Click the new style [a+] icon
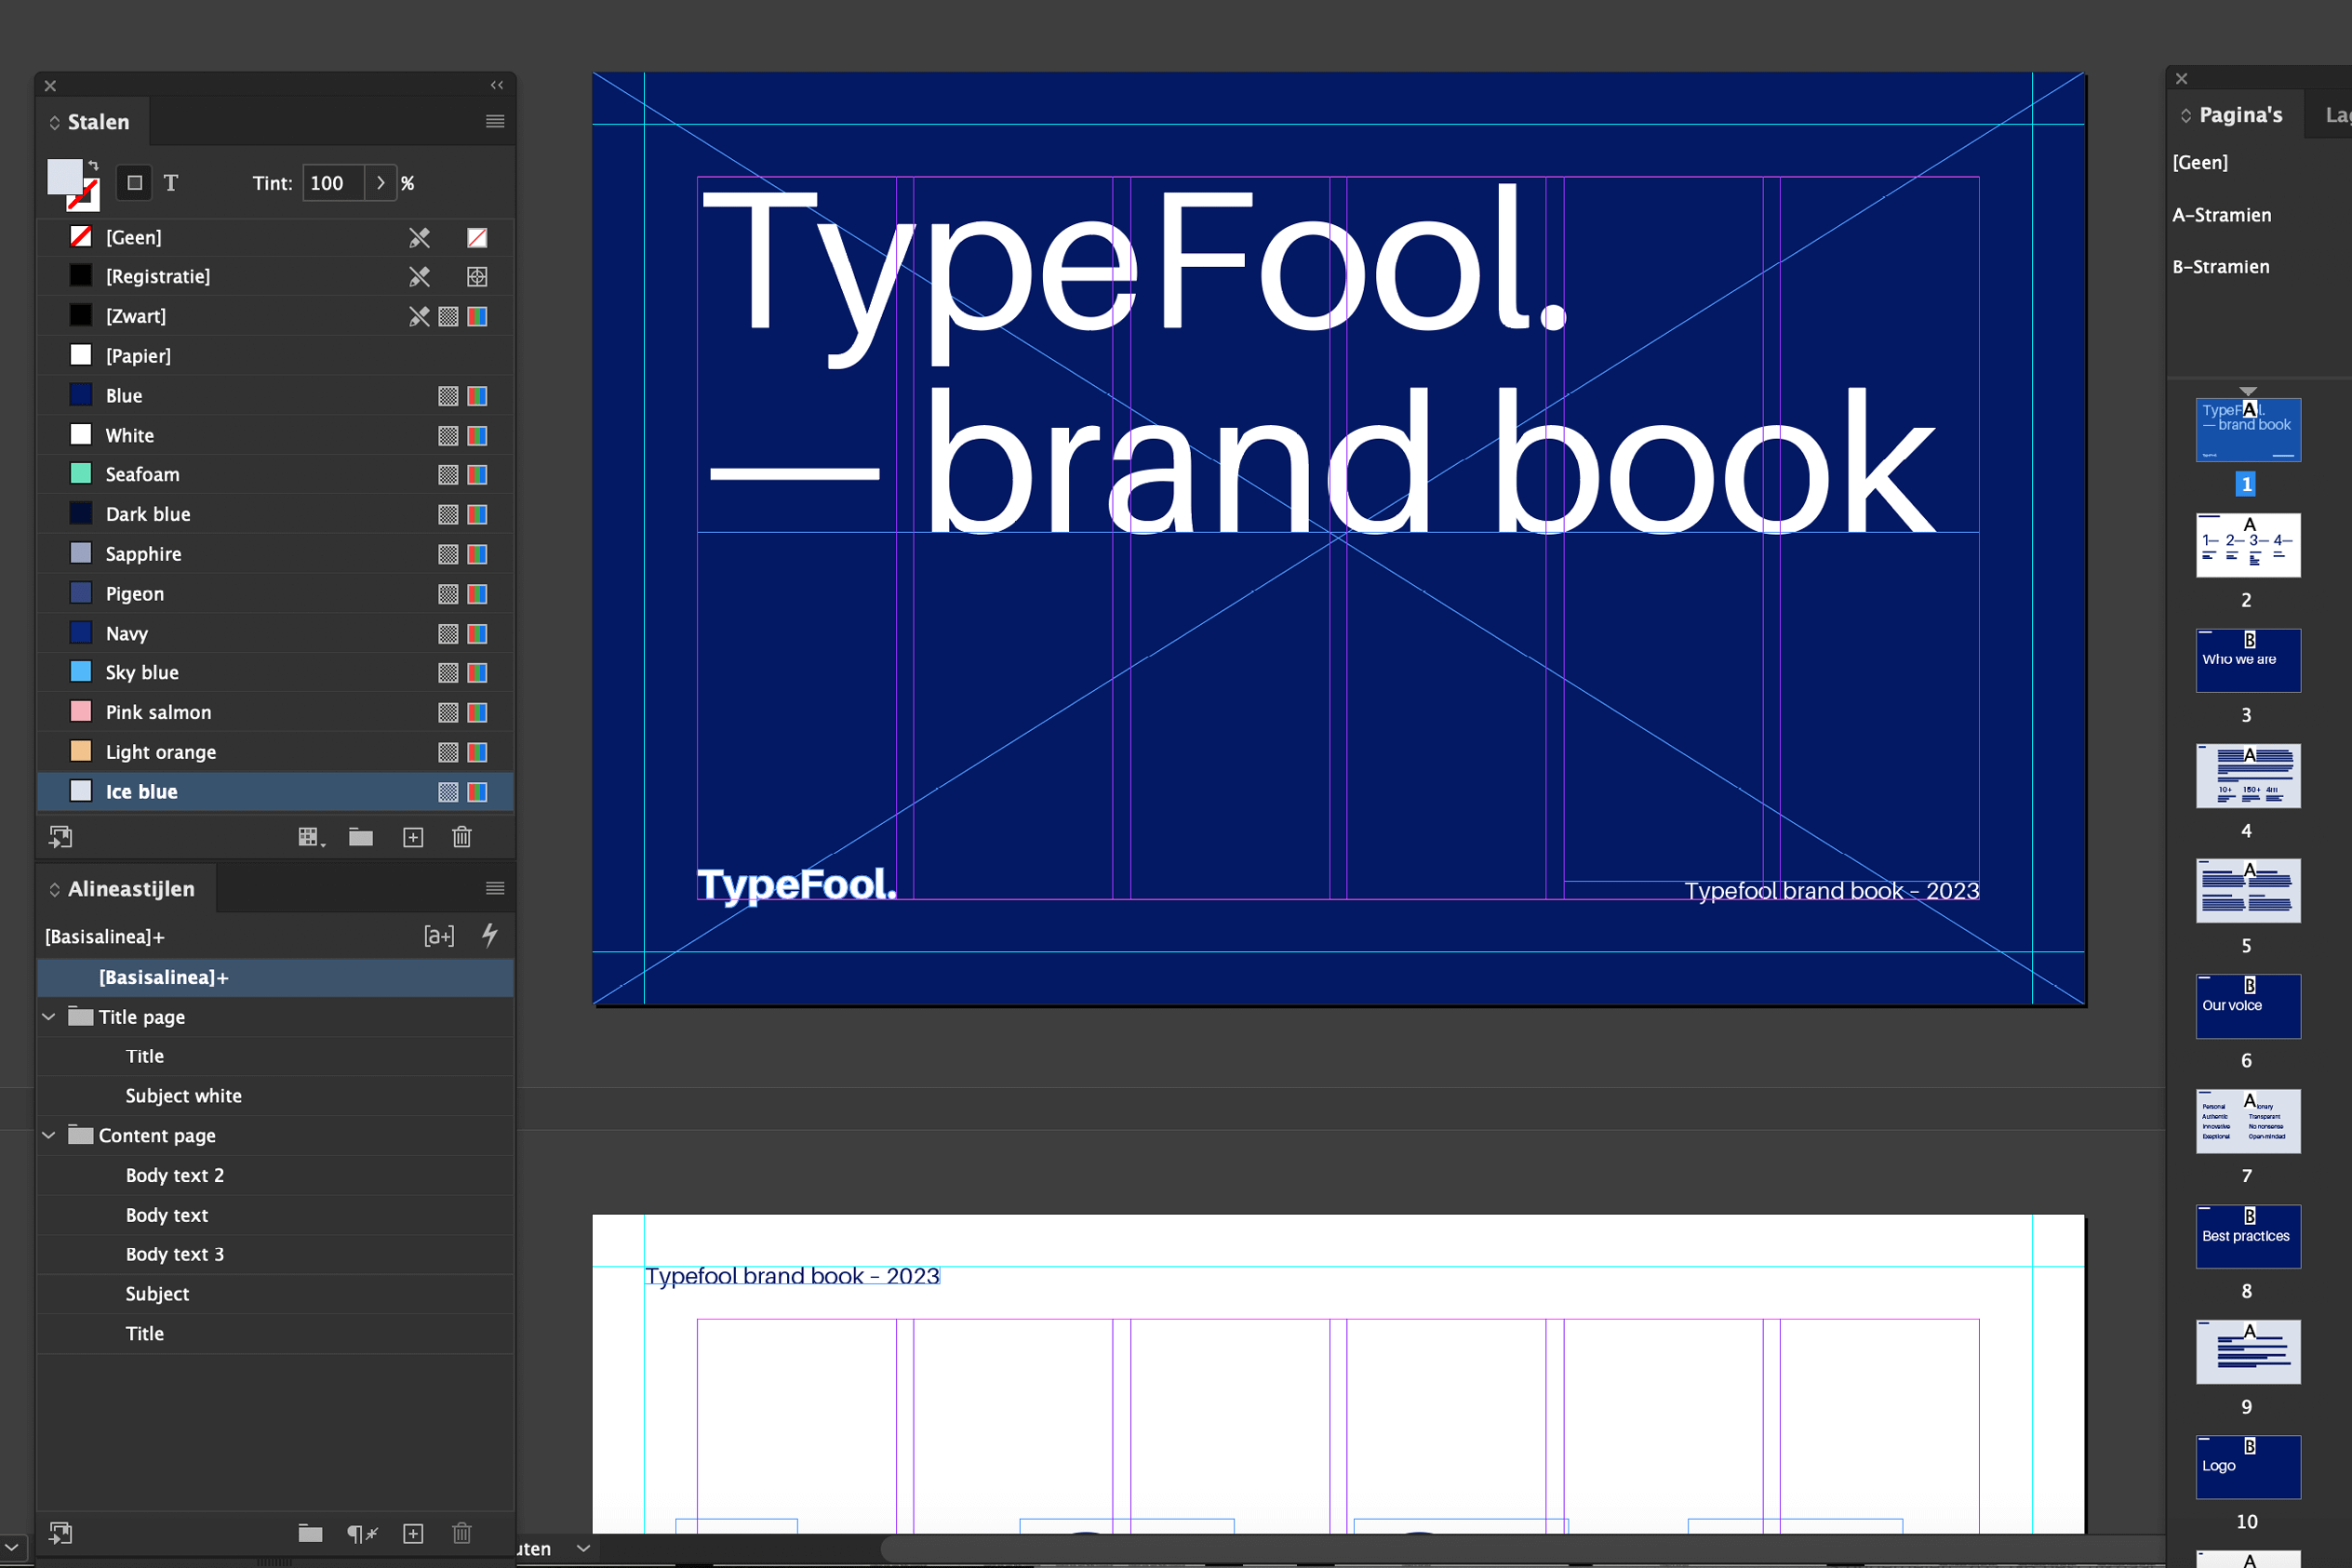Screen dimensions: 2352x1568 [438, 935]
